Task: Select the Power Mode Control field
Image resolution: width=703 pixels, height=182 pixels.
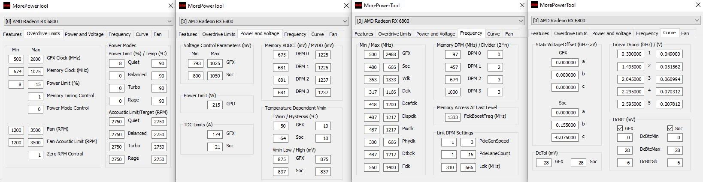Action: (x=36, y=109)
